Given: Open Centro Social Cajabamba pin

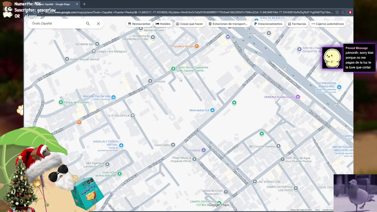Looking at the screenshot, I should tap(173, 69).
